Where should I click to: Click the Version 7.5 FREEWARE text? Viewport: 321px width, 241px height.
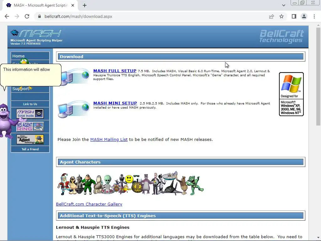pos(25,44)
